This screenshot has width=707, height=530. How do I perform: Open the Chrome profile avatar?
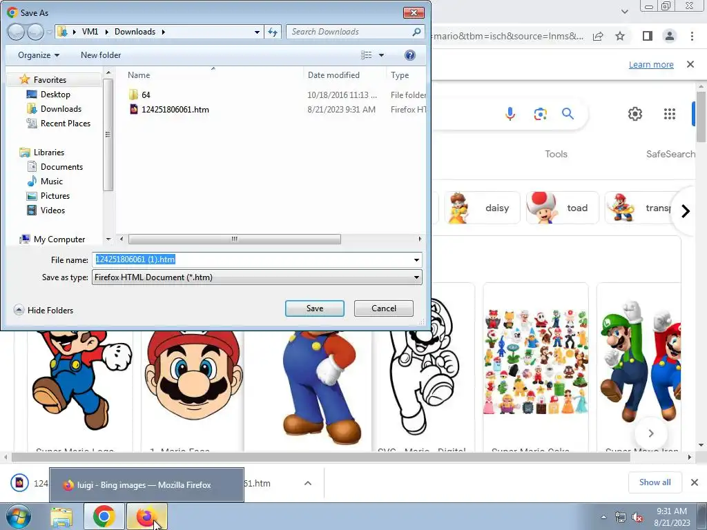point(670,36)
